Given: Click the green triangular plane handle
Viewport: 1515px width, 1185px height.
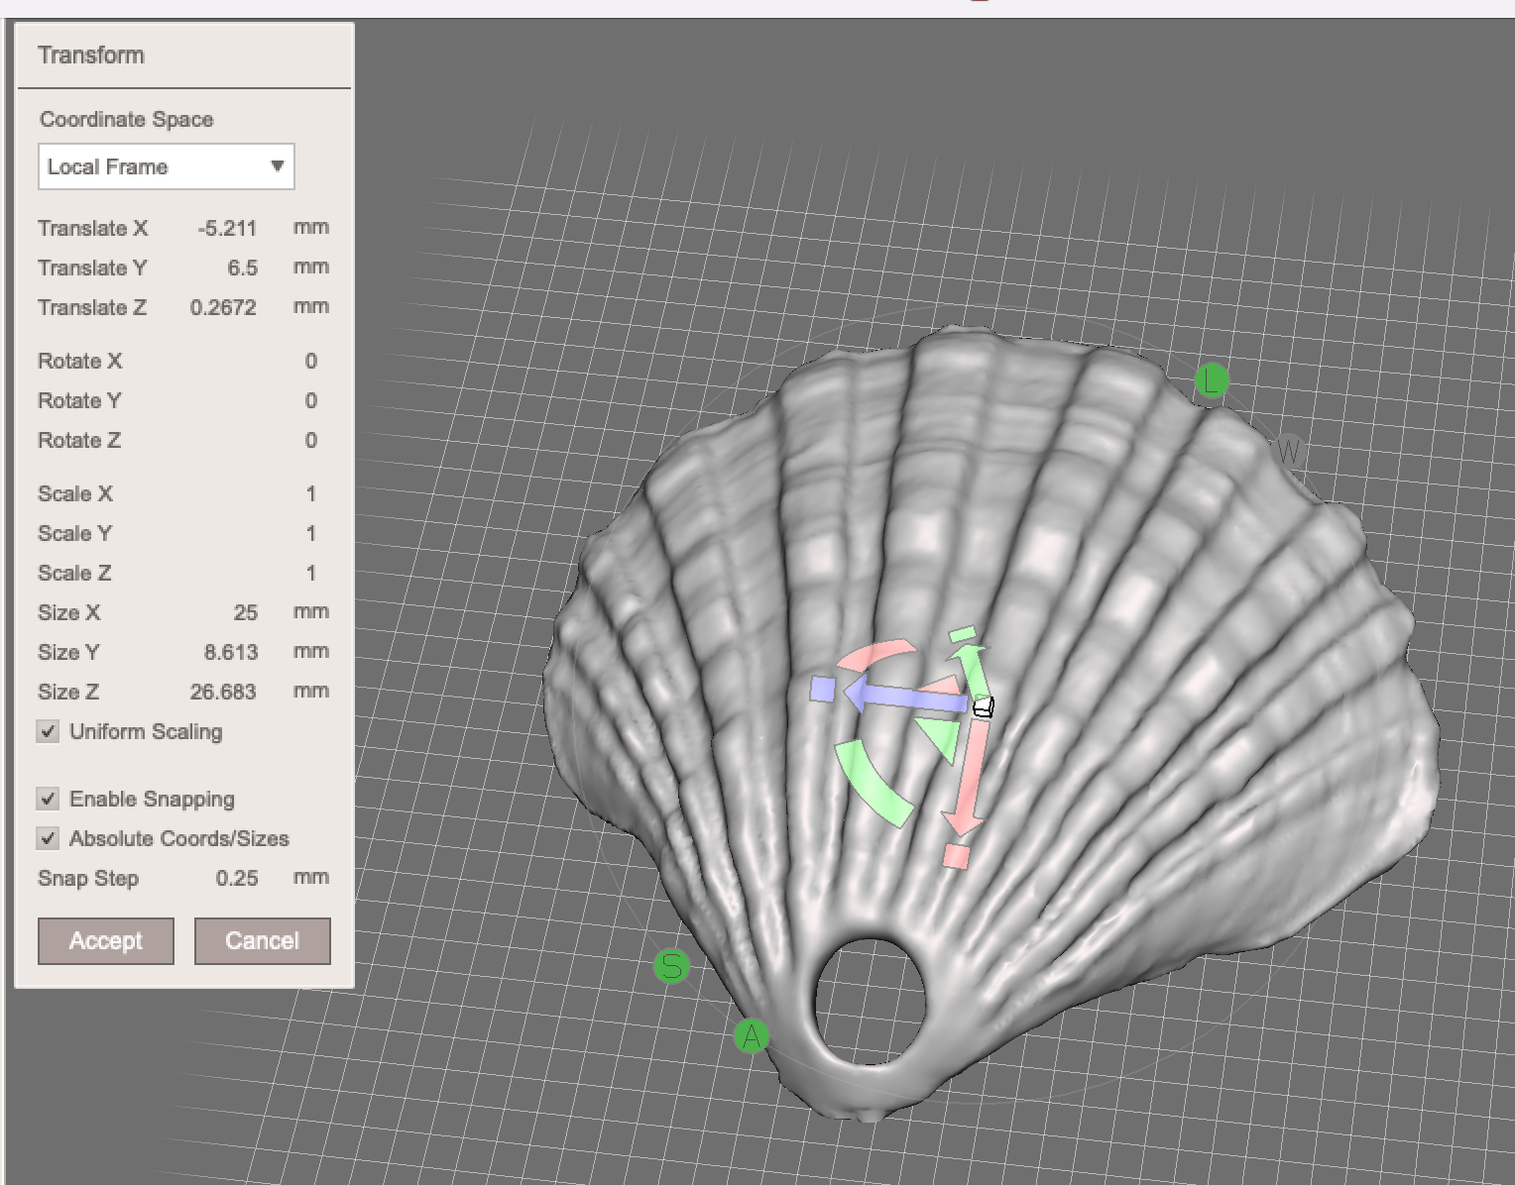Looking at the screenshot, I should click(942, 738).
